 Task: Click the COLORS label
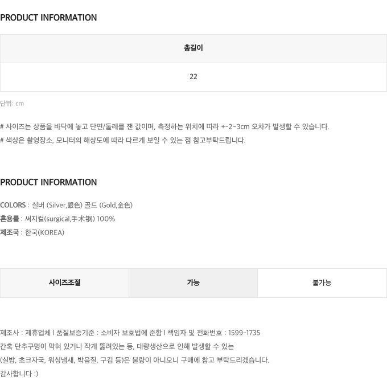click(x=13, y=205)
